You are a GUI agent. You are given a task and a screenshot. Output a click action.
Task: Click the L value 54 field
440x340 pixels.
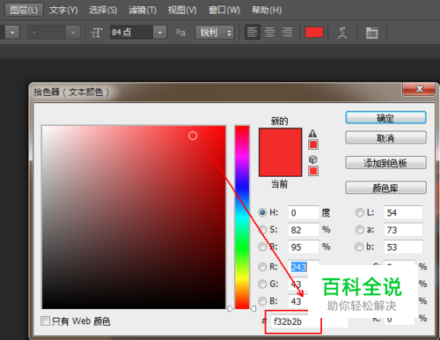[x=403, y=212]
